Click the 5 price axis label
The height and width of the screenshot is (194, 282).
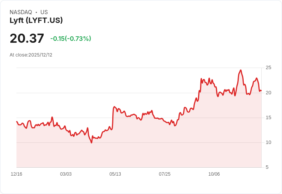[x=267, y=167]
